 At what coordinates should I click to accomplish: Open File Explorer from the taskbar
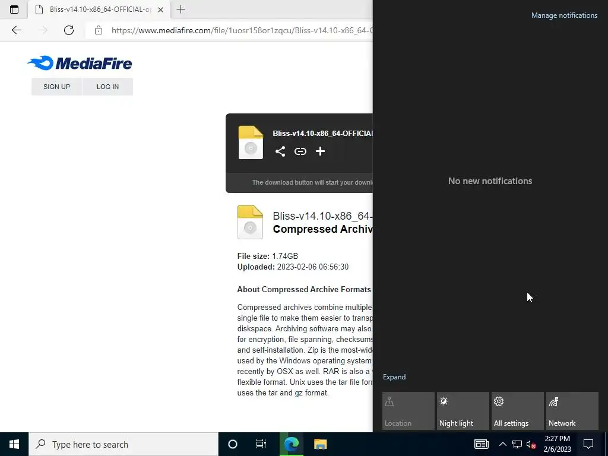[x=320, y=444]
